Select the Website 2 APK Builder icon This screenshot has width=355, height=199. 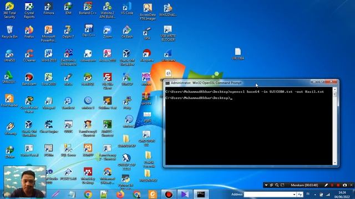(x=107, y=10)
